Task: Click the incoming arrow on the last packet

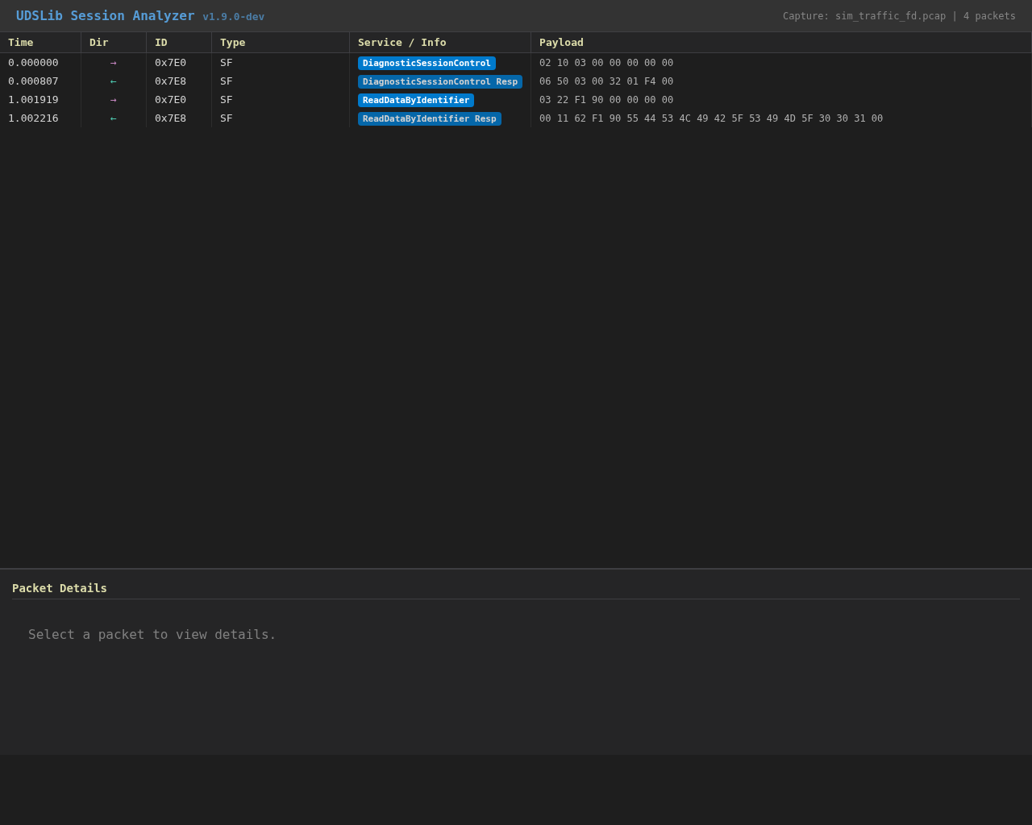Action: point(113,118)
